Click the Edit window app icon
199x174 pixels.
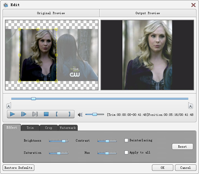(6, 5)
